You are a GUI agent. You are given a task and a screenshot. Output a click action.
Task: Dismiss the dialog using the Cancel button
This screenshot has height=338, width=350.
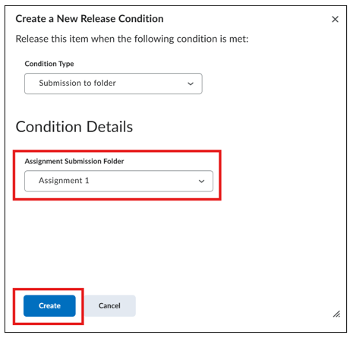tap(109, 305)
